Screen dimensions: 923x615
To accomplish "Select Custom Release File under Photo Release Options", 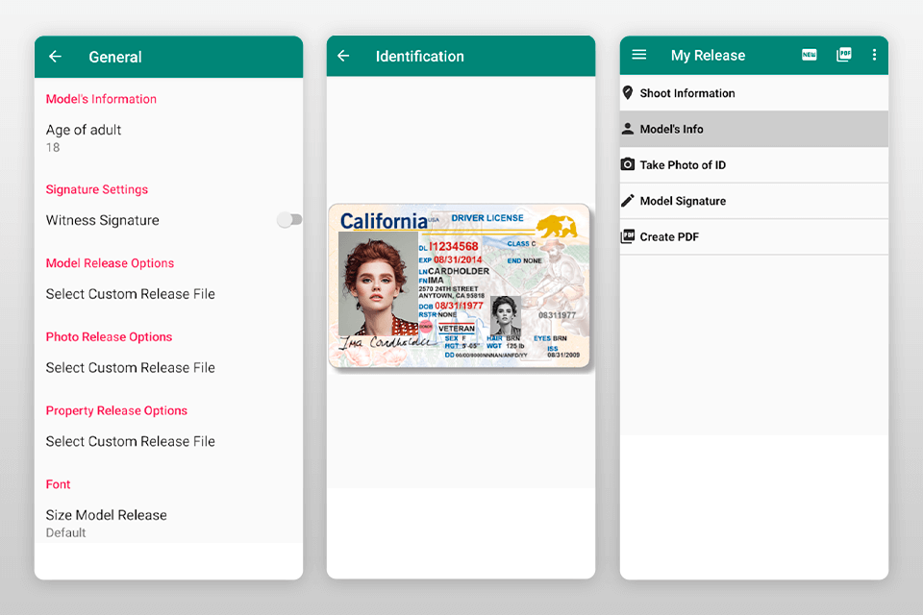I will point(130,368).
